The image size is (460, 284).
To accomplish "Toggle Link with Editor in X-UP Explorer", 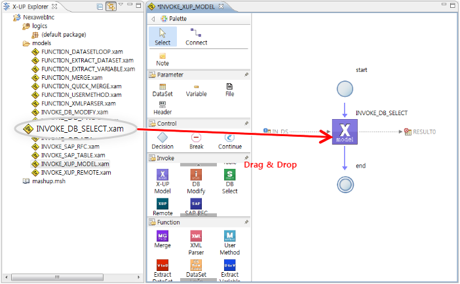I will tap(111, 7).
